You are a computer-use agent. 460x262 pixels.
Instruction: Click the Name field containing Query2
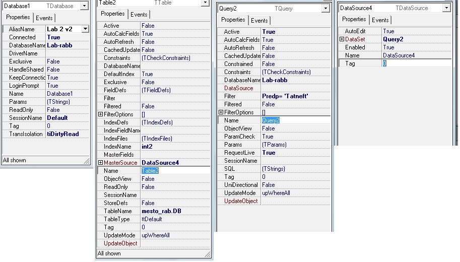pos(295,120)
